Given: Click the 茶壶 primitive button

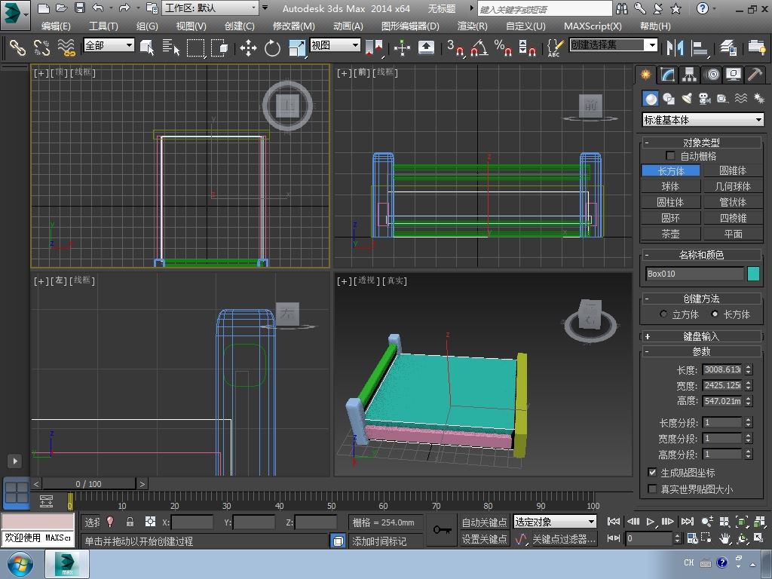Looking at the screenshot, I should (670, 234).
